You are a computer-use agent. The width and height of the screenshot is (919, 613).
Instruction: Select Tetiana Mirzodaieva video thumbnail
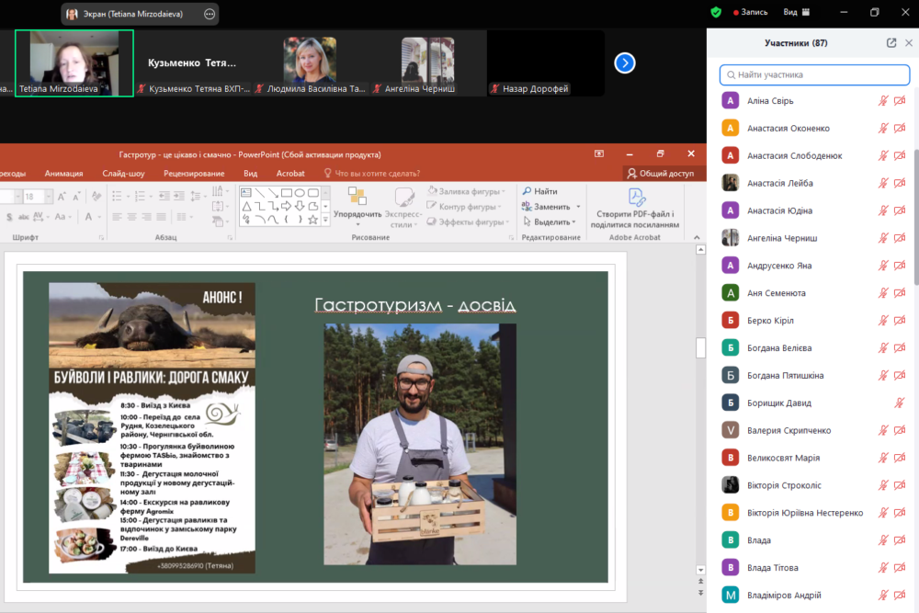(x=74, y=63)
